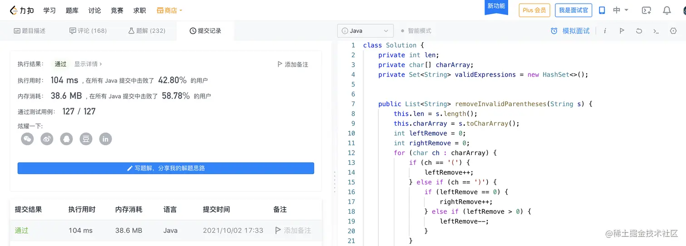Open the 题库 menu item
686x246 pixels.
point(72,10)
